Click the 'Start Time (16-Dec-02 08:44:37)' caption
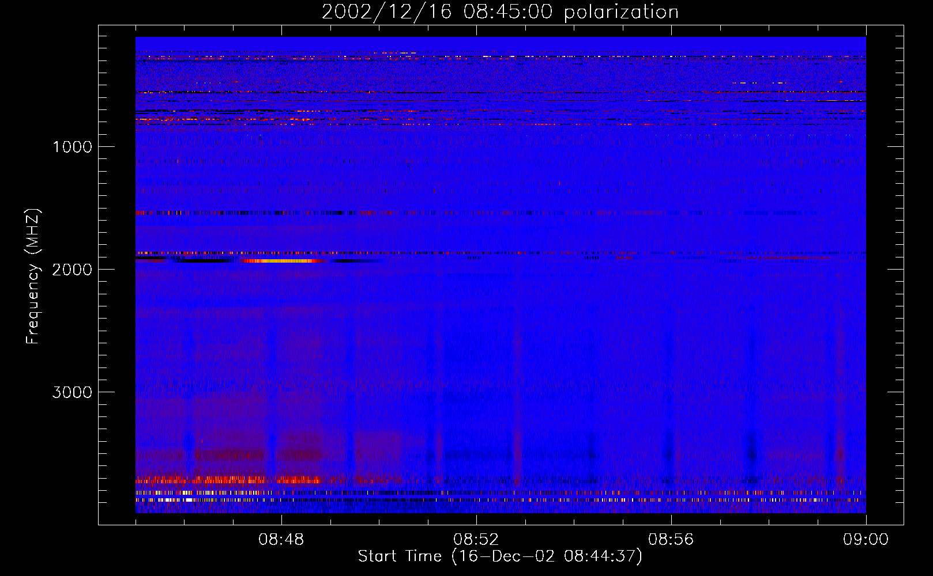Viewport: 933px width, 576px height. [x=500, y=556]
